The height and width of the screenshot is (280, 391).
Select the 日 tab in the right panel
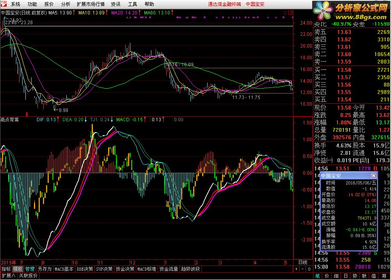346,276
